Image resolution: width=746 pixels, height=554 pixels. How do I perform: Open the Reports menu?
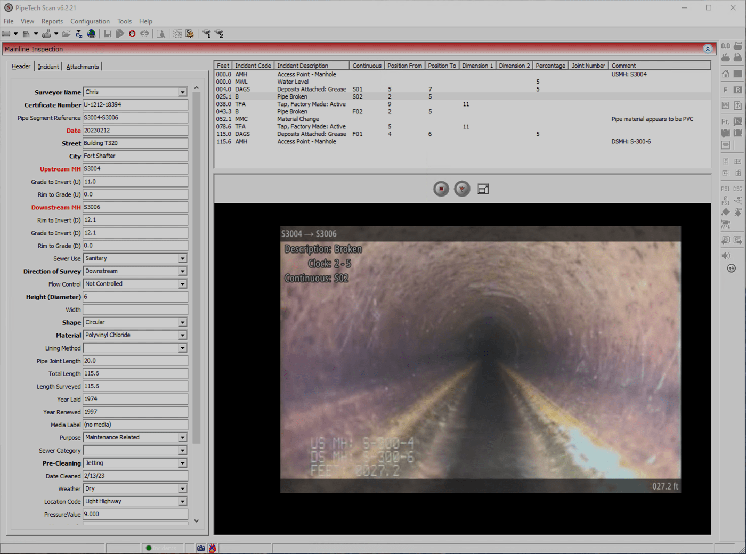click(52, 21)
